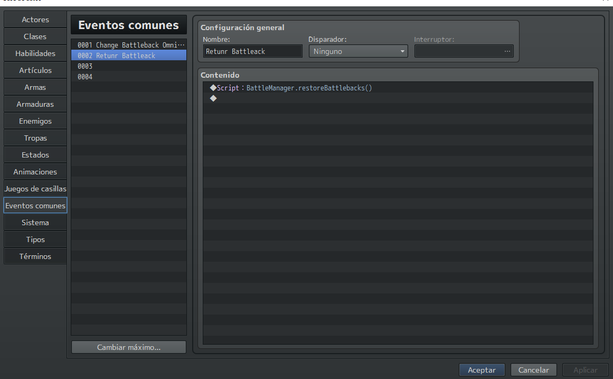Confirm with the Aceptar button

click(x=482, y=370)
